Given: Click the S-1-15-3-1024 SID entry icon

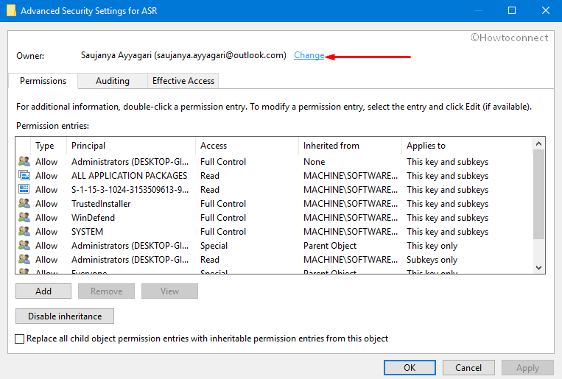Looking at the screenshot, I should point(24,190).
